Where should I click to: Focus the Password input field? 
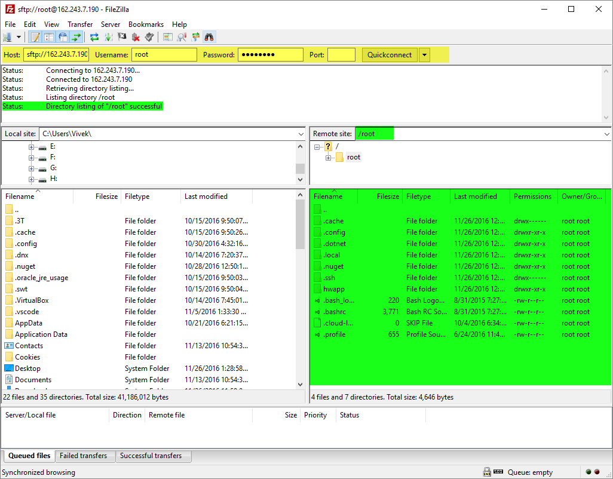[271, 55]
